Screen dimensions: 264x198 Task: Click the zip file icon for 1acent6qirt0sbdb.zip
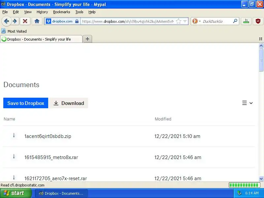pos(14,135)
